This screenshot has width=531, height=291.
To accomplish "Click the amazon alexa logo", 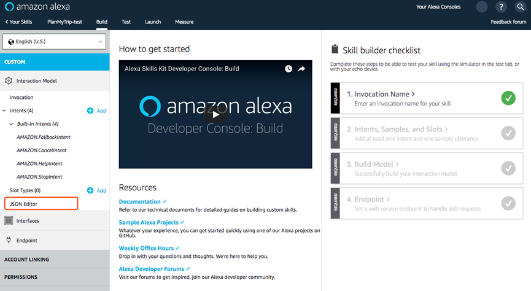I will [x=37, y=6].
